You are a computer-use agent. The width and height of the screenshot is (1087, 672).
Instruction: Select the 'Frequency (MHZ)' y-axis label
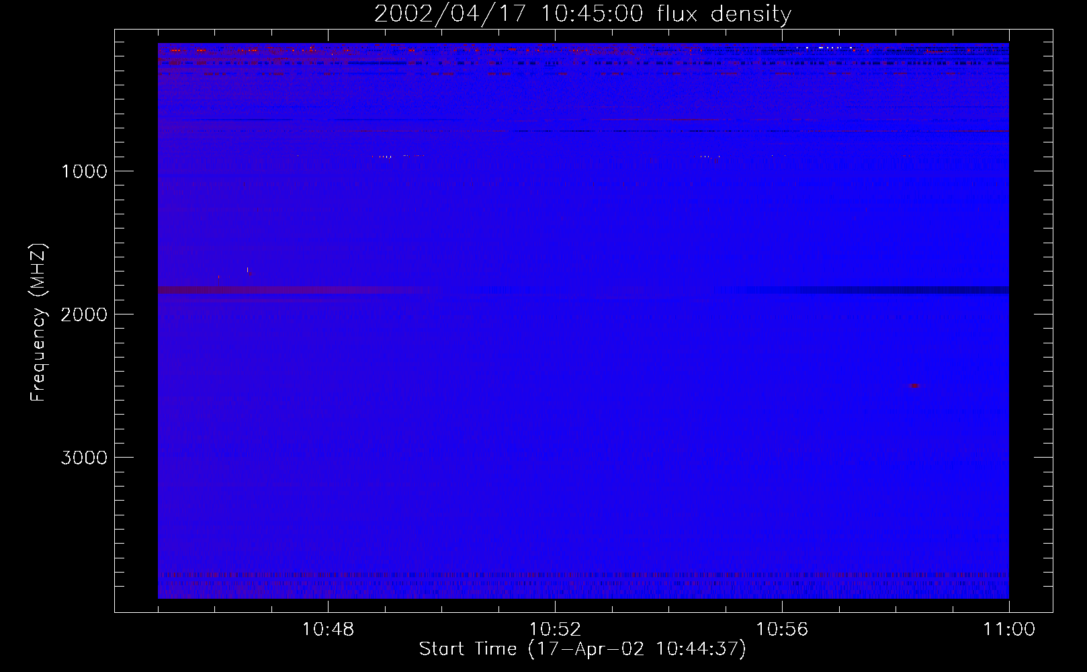pos(38,323)
